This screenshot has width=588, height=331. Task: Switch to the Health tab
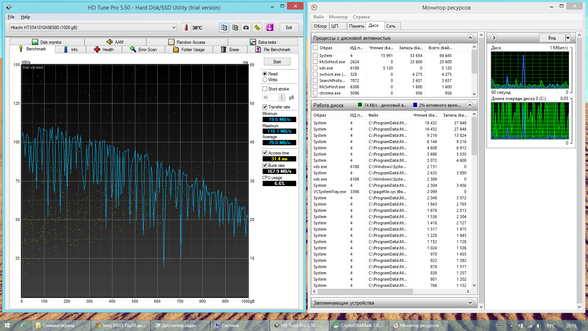click(x=104, y=50)
